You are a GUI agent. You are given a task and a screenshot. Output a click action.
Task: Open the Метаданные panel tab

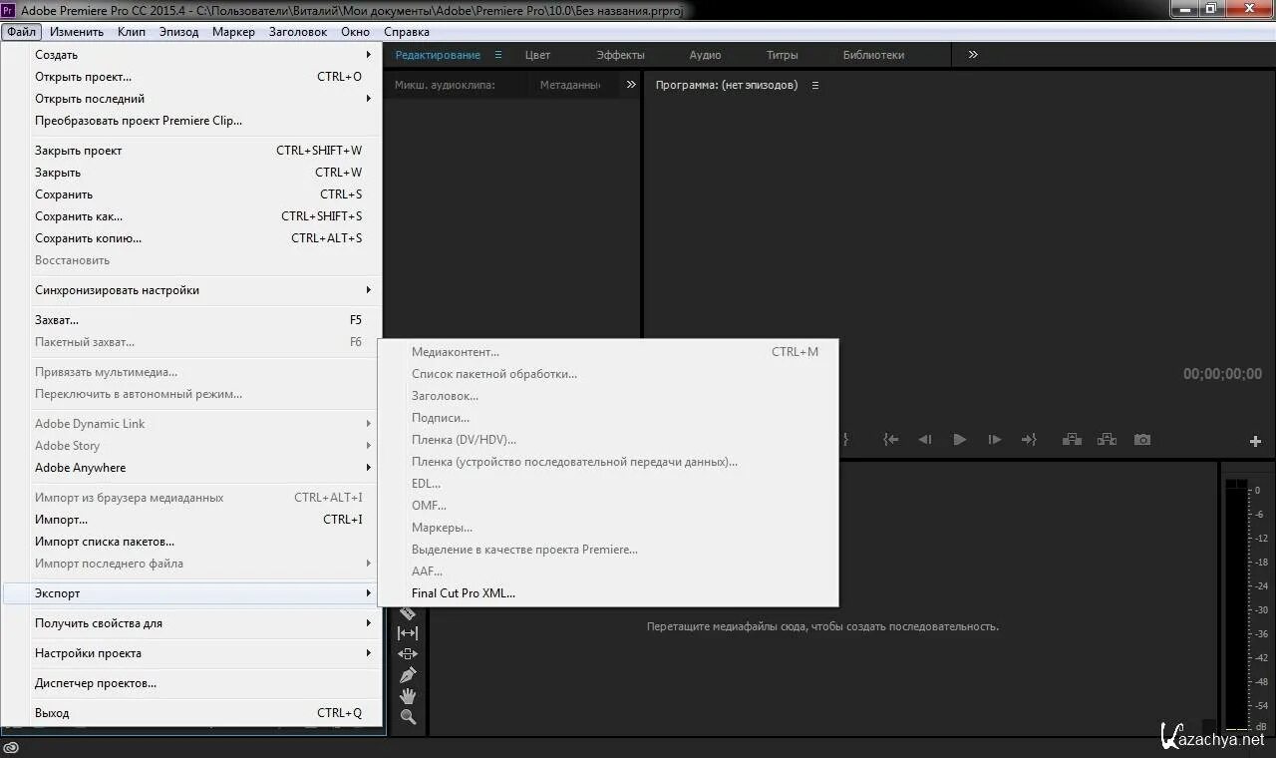[x=570, y=85]
